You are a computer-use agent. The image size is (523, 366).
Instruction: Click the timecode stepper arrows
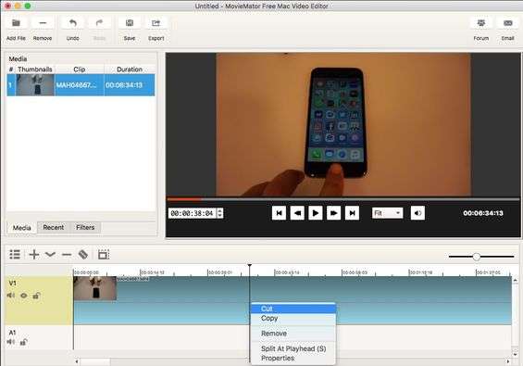click(x=219, y=213)
